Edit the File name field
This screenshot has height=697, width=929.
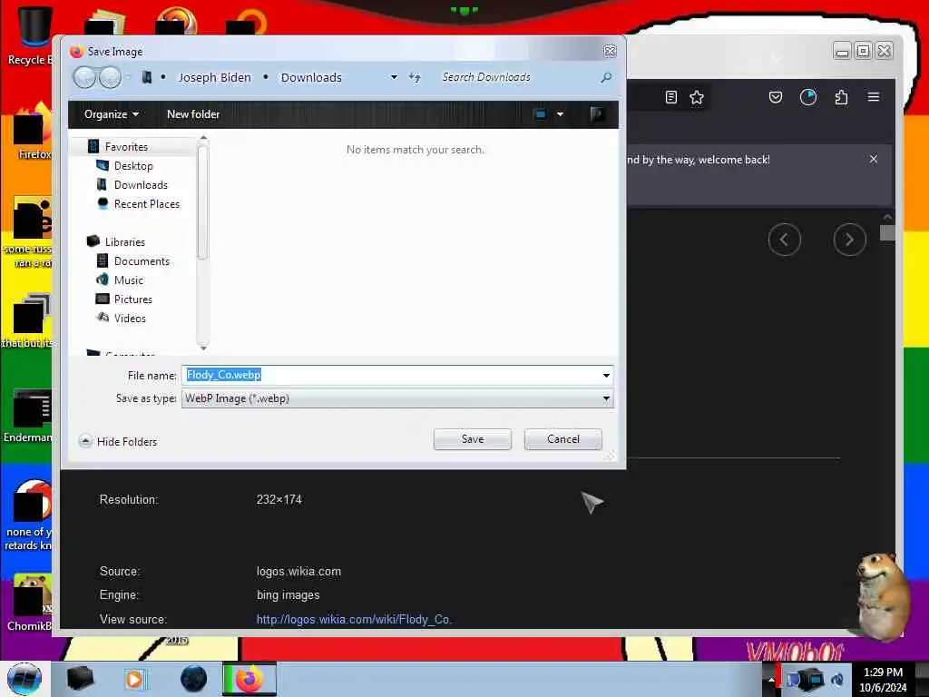pos(390,375)
